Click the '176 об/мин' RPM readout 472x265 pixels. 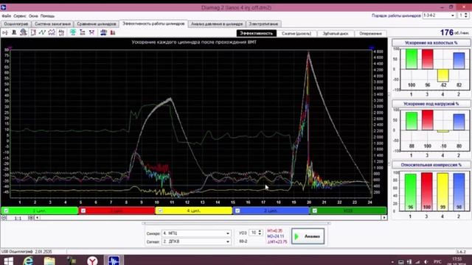(454, 32)
